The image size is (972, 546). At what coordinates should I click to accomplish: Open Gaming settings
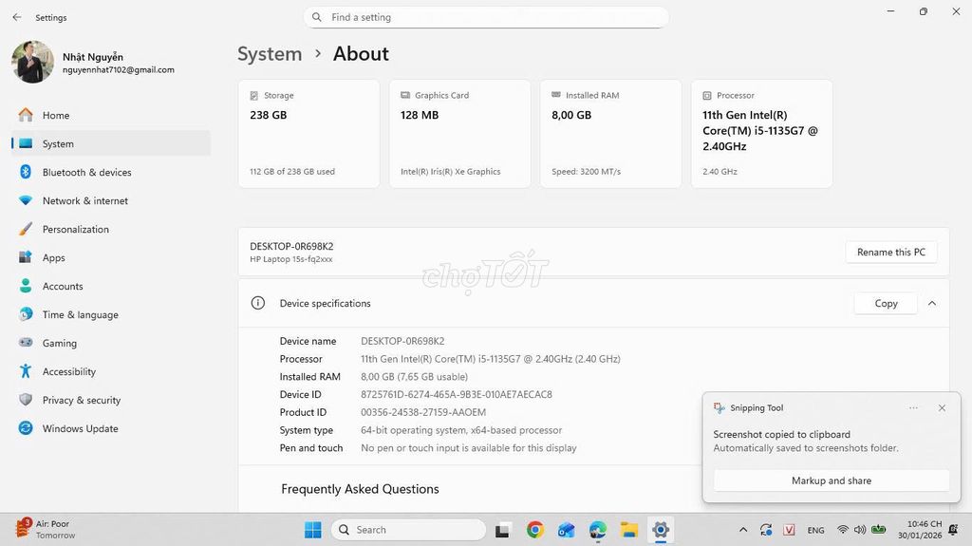point(111,343)
